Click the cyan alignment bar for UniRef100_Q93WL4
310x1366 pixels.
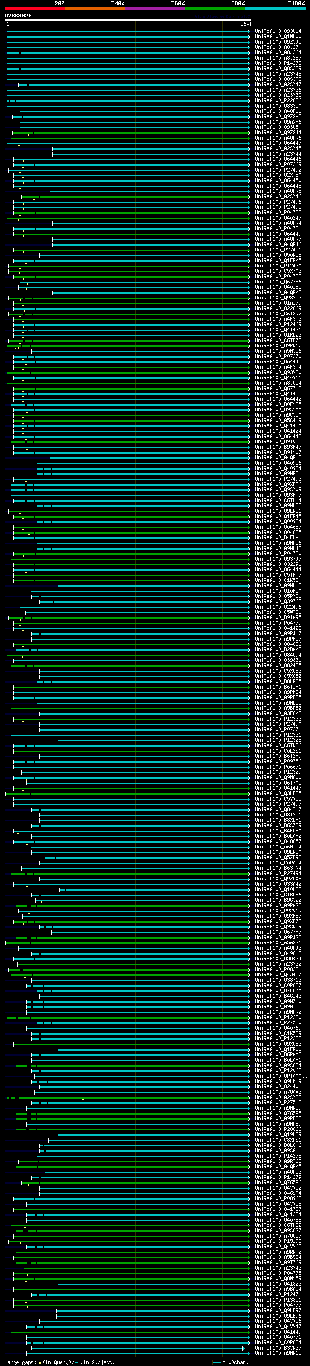128,31
